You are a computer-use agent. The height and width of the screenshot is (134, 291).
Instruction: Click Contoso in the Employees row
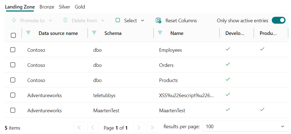click(36, 50)
